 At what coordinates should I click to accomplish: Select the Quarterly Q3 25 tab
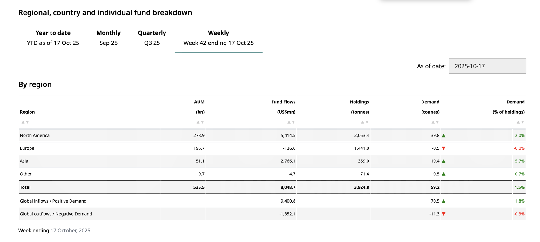[152, 38]
